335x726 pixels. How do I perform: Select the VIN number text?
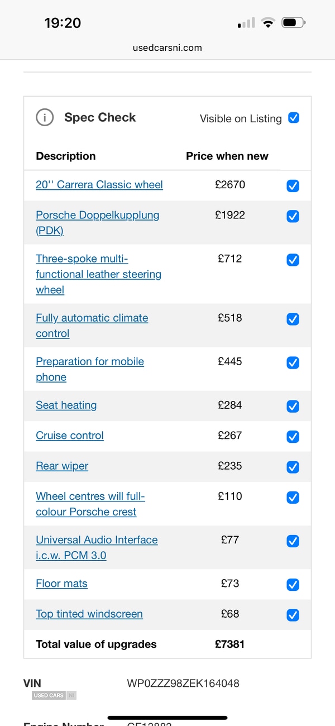[183, 683]
